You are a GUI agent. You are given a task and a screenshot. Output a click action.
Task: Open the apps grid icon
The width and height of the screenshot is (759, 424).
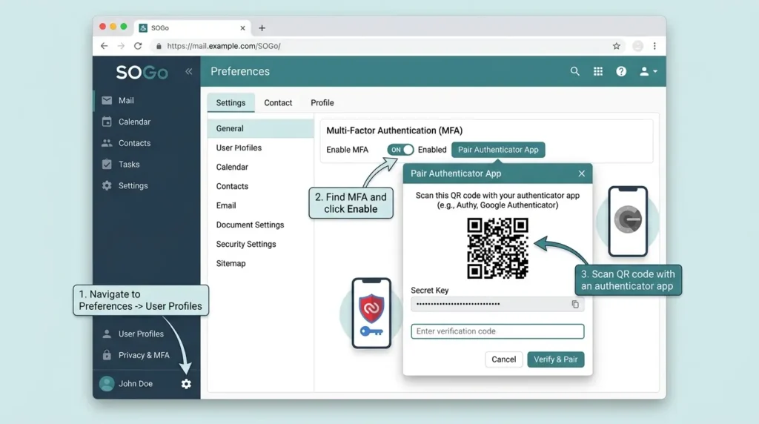(598, 71)
